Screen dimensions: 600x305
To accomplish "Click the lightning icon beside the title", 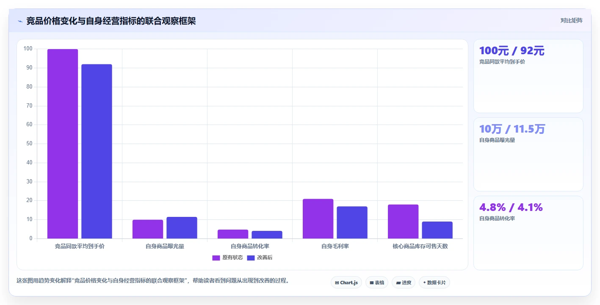I will click(x=20, y=21).
